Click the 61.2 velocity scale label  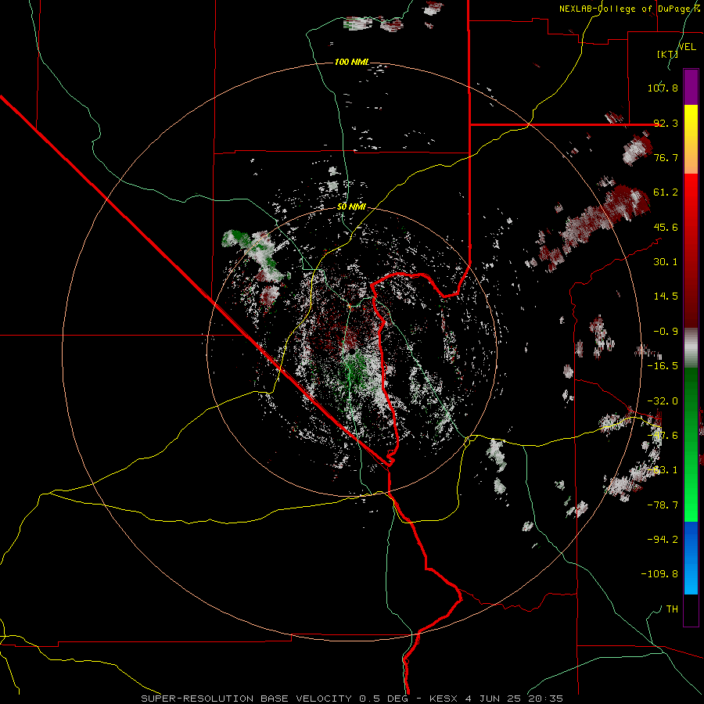coord(666,192)
